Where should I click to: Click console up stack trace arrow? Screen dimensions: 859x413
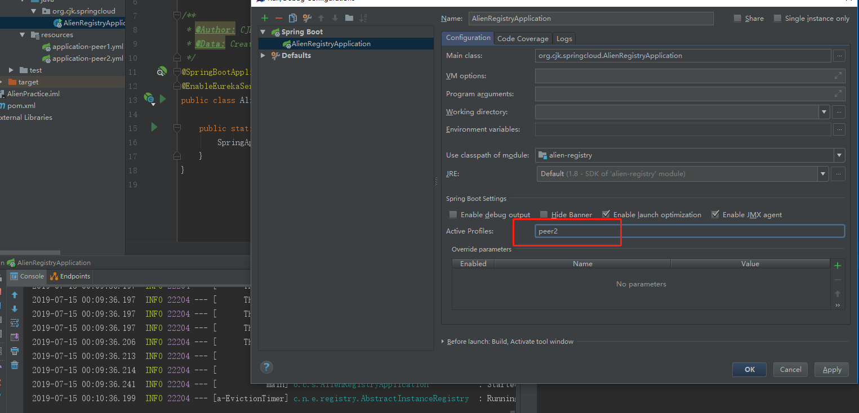(15, 295)
